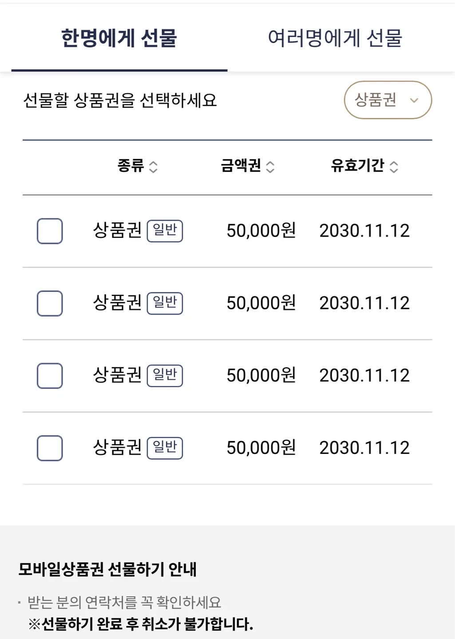Click 일반 badge in first row
Image resolution: width=455 pixels, height=639 pixels.
point(165,231)
